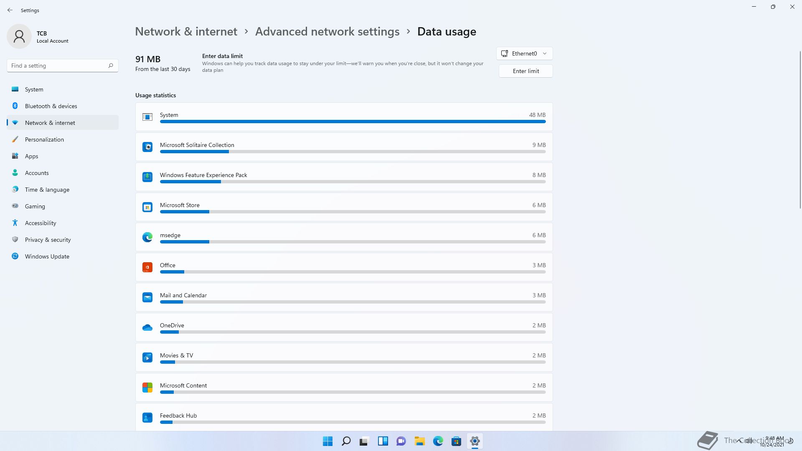Launch Microsoft Edge from taskbar

point(438,441)
